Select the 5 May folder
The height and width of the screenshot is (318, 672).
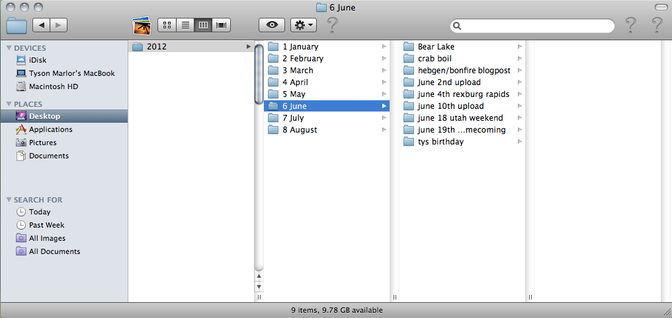click(x=327, y=94)
